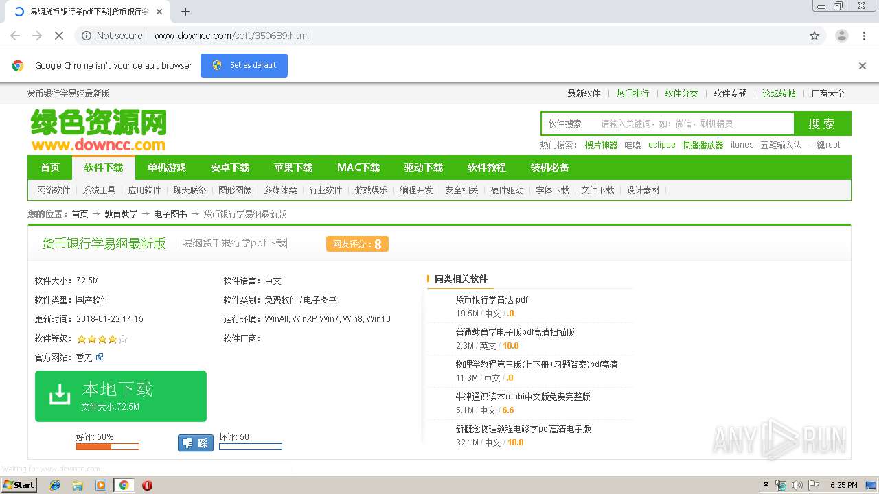Click the four-star 软件等级 rating
This screenshot has height=494, width=879.
click(x=102, y=339)
